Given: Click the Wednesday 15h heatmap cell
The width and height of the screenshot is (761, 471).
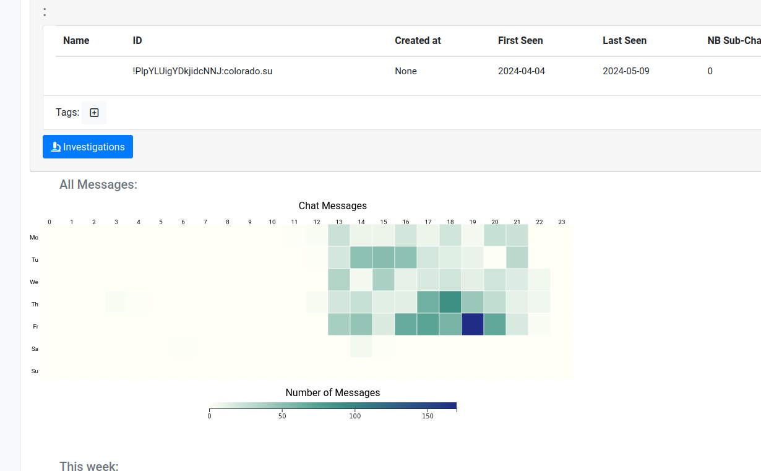Looking at the screenshot, I should point(384,280).
